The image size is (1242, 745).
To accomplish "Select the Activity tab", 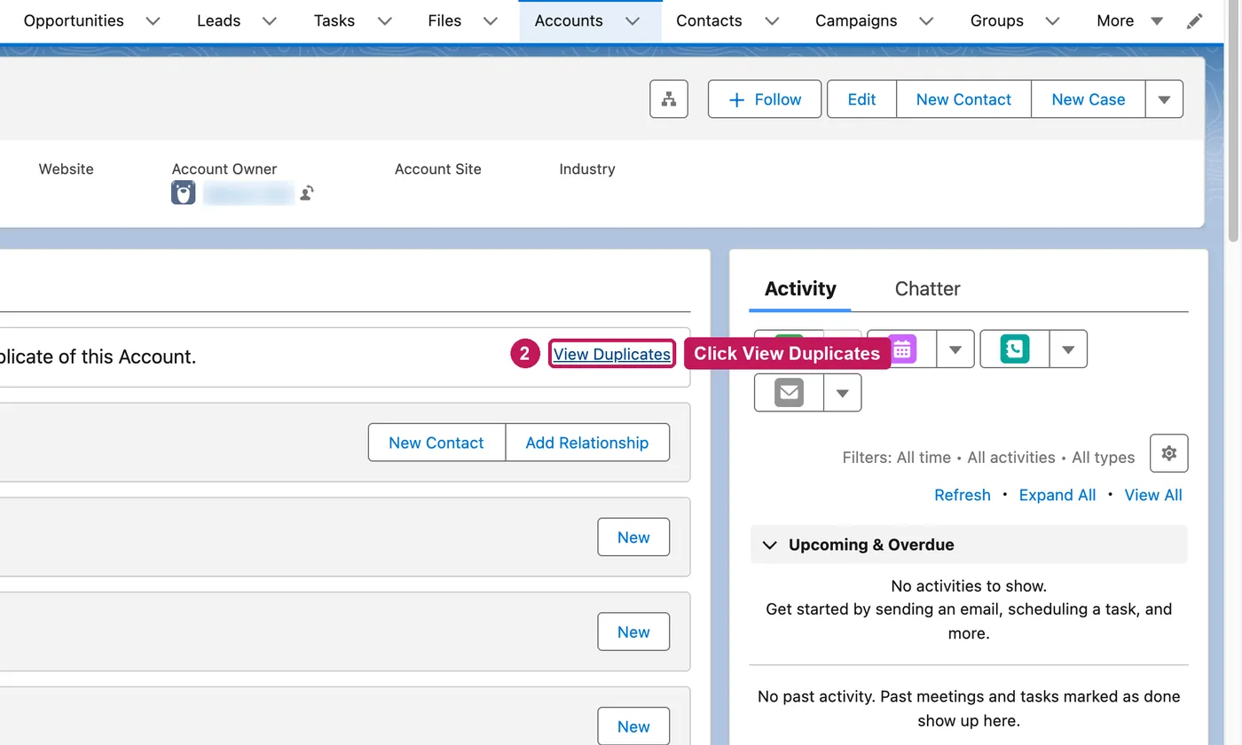I will (800, 288).
